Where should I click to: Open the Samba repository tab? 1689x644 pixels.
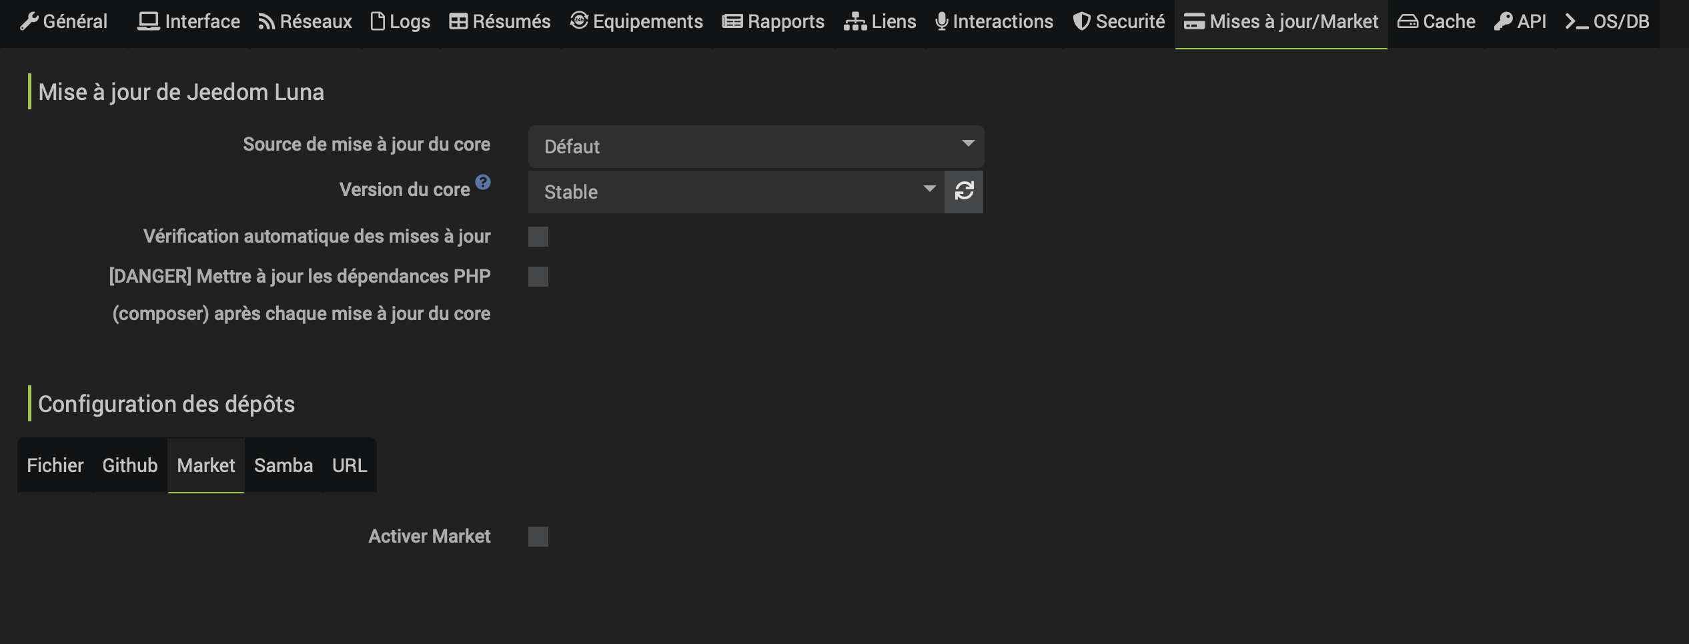click(284, 465)
